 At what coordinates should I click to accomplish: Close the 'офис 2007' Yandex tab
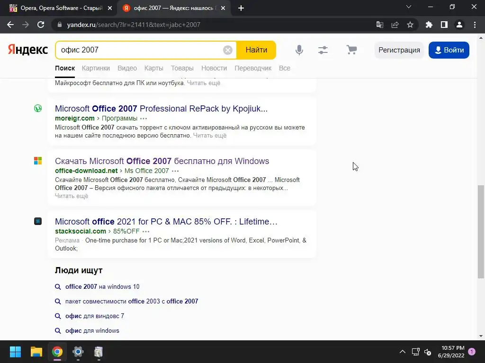(x=223, y=9)
